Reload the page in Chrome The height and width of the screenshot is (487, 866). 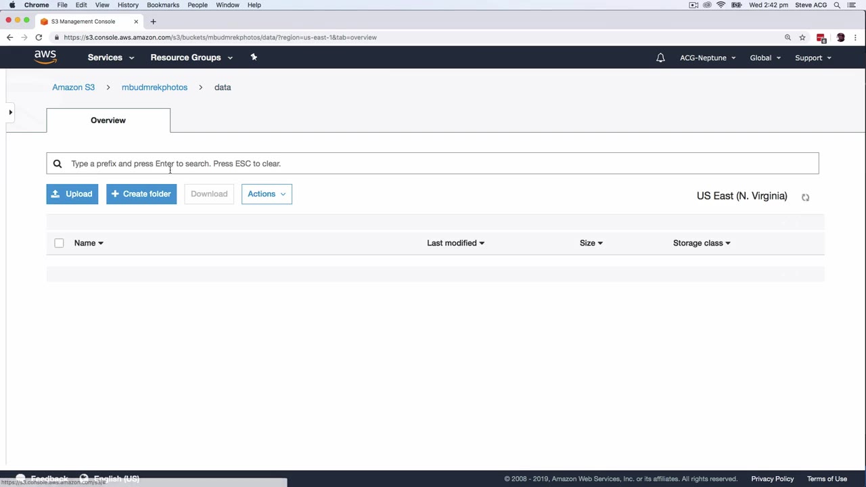point(39,37)
